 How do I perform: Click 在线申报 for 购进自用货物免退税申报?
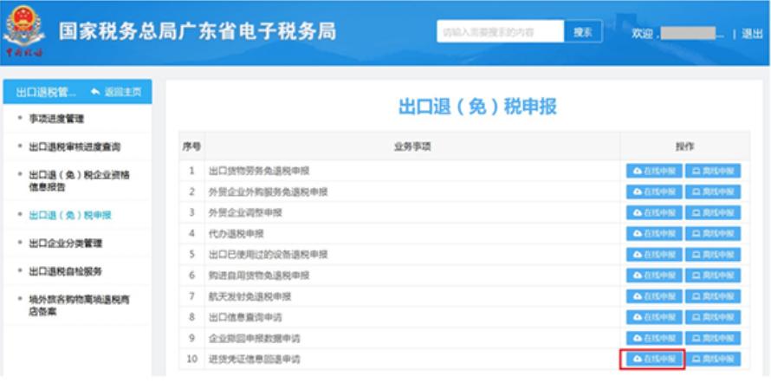pos(654,276)
